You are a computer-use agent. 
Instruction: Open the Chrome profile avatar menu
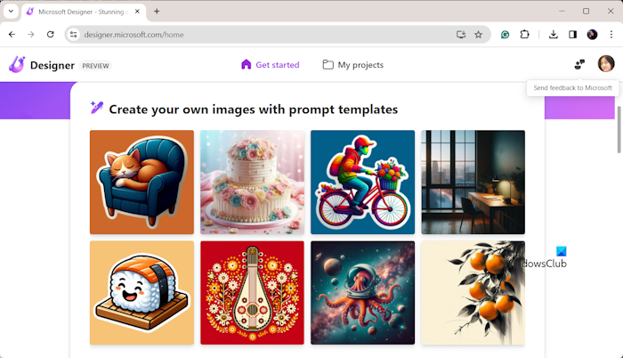[592, 35]
